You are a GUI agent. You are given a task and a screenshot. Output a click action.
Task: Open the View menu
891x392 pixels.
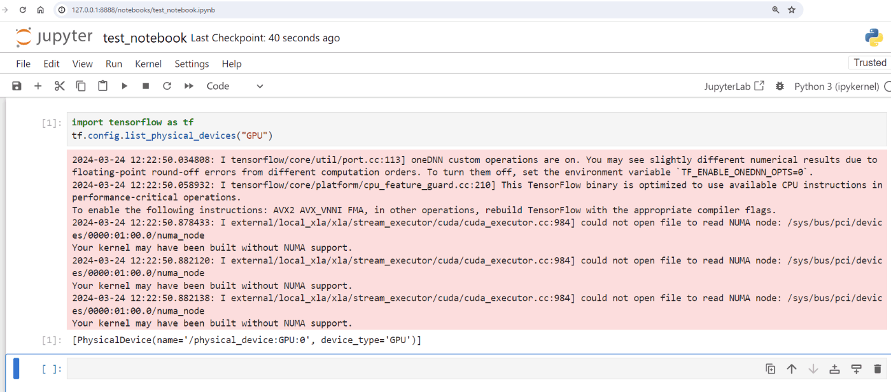click(83, 64)
